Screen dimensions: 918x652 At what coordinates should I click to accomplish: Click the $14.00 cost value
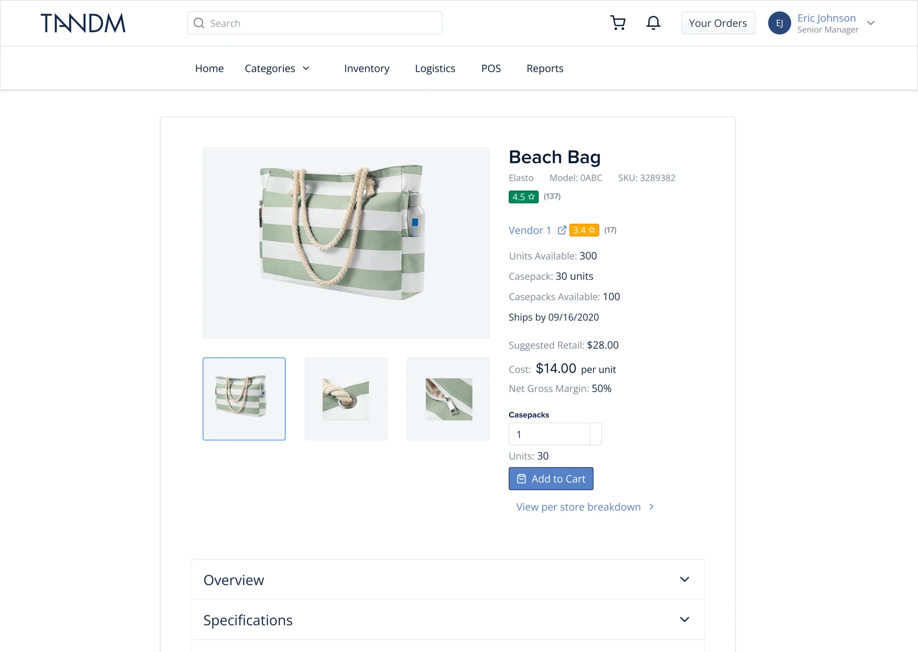coord(556,368)
